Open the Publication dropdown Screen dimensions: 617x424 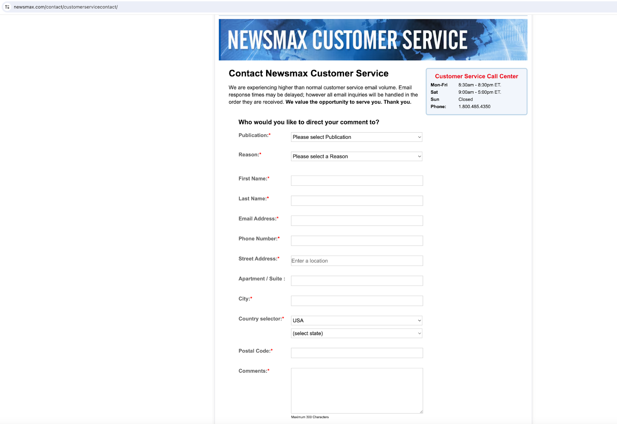click(357, 137)
